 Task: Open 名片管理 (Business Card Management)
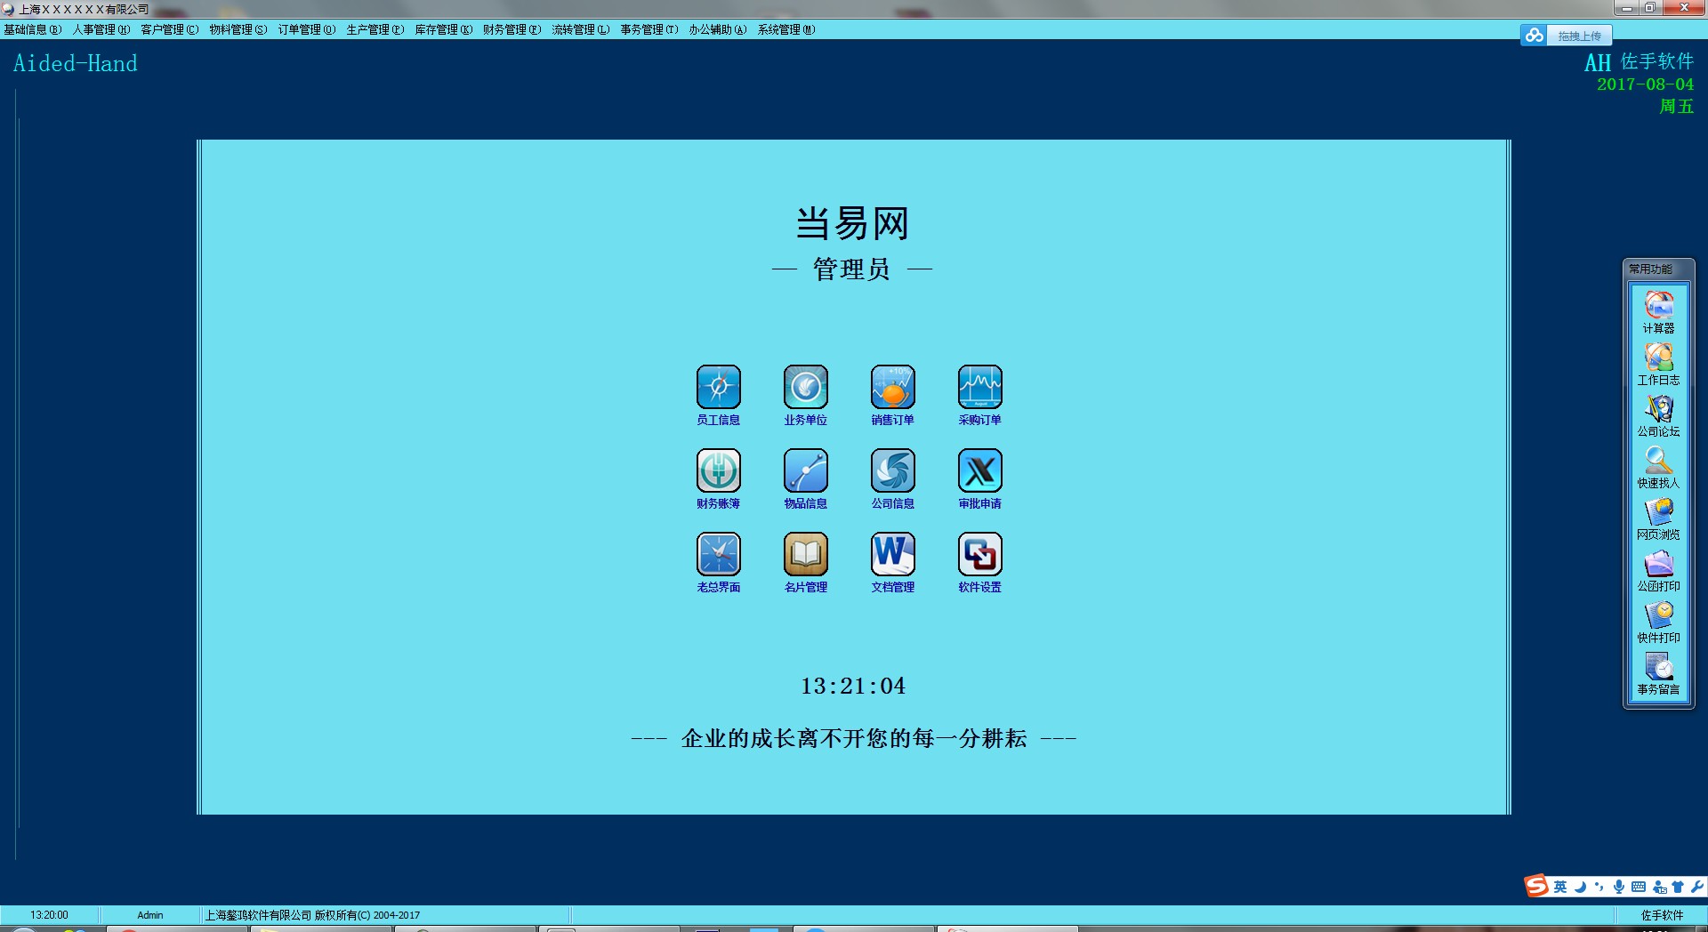(804, 553)
